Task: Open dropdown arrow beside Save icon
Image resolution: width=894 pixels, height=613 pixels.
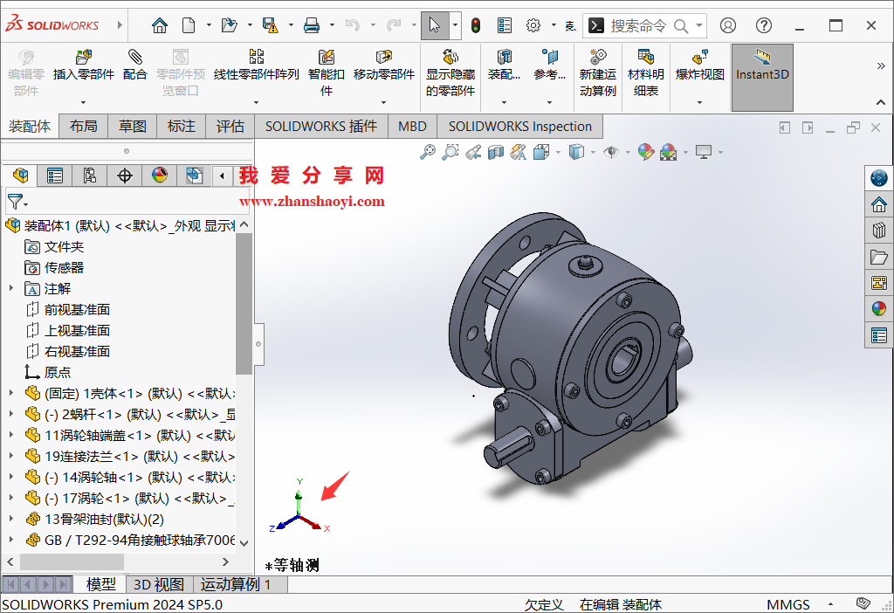Action: click(x=291, y=25)
